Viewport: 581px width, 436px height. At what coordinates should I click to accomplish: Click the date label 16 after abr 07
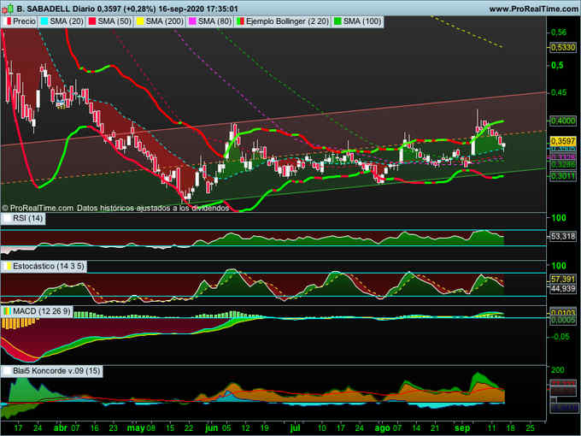pyautogui.click(x=95, y=428)
